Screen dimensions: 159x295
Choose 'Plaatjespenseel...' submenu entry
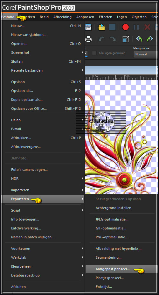pyautogui.click(x=121, y=278)
